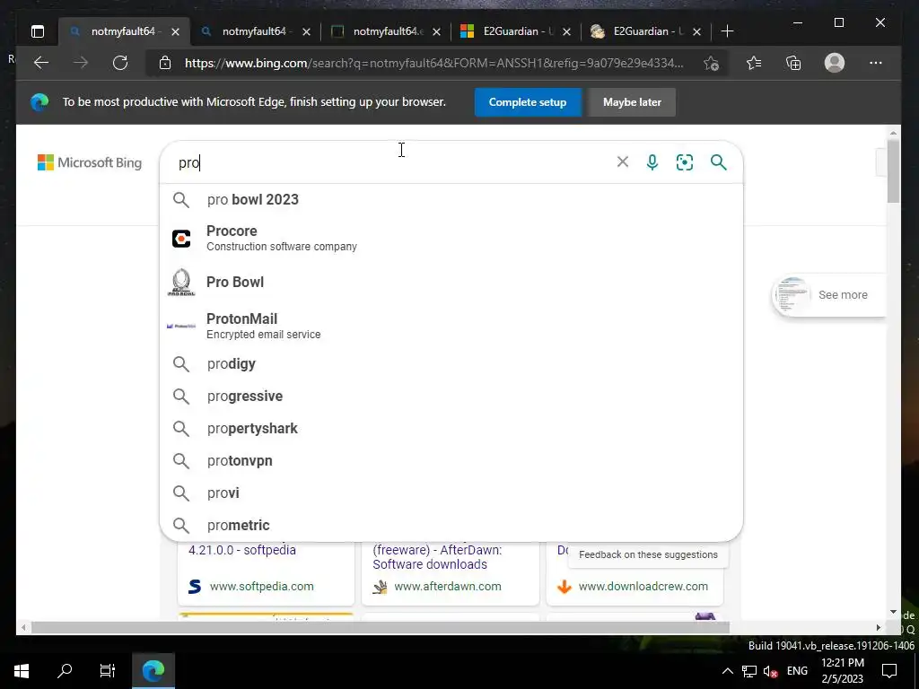This screenshot has height=689, width=919.
Task: Open Windows taskbar search
Action: [x=65, y=671]
